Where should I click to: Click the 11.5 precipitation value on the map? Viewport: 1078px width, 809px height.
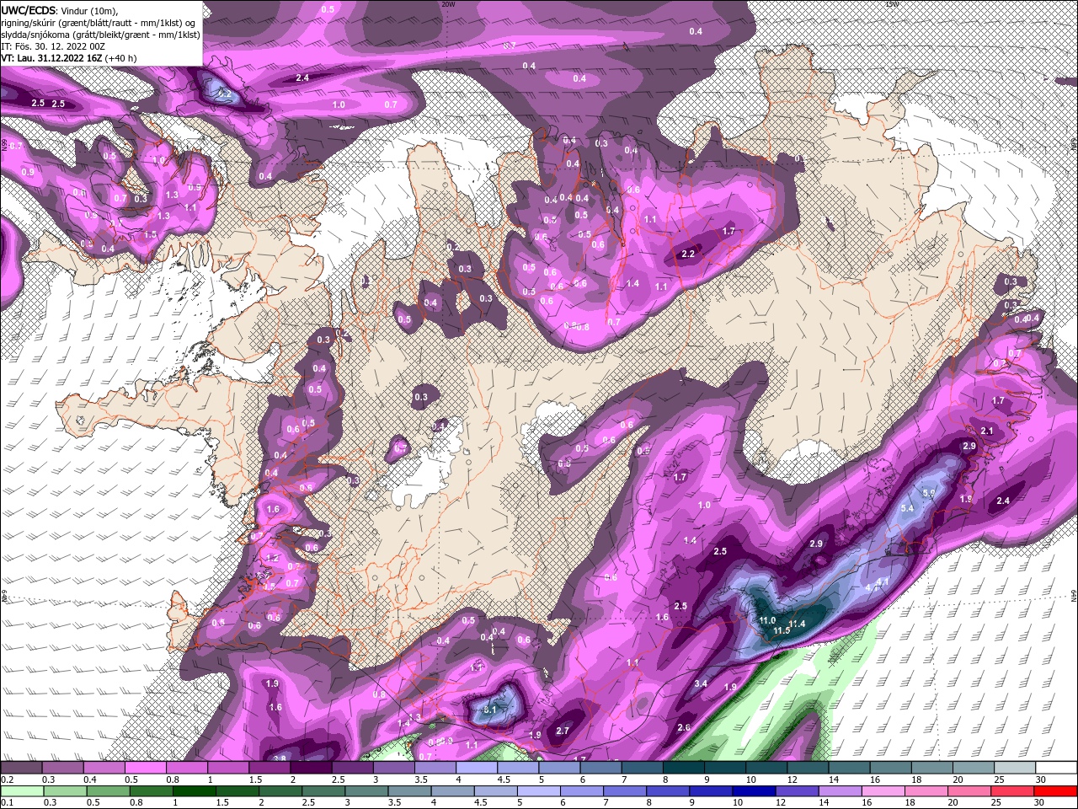click(781, 631)
